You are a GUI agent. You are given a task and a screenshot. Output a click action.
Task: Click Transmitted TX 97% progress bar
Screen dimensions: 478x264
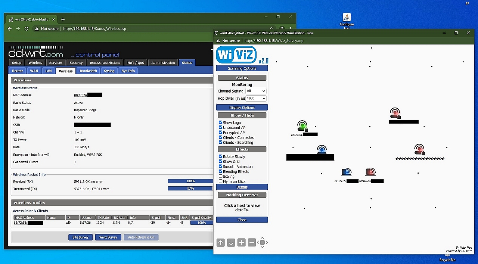coord(190,189)
